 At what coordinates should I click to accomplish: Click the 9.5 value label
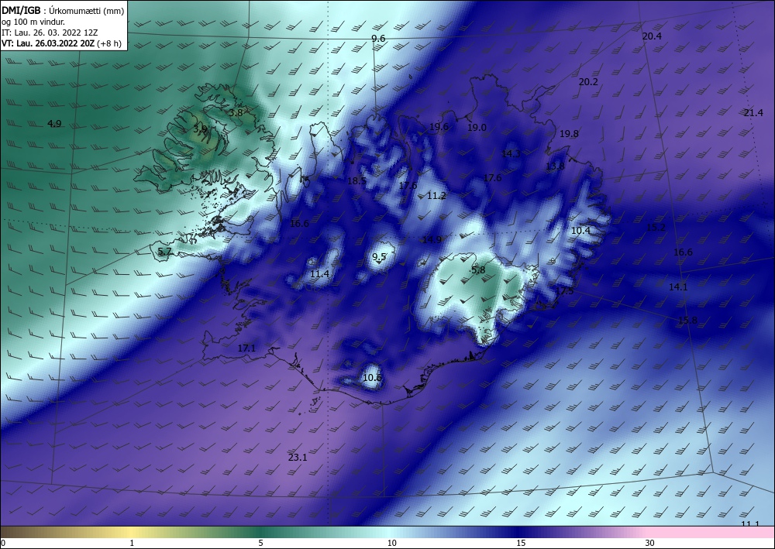[x=379, y=256]
